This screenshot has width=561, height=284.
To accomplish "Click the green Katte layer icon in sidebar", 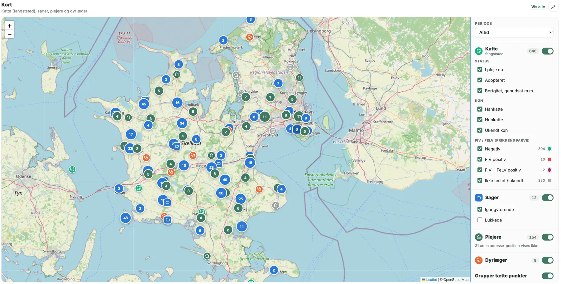I will click(x=479, y=51).
